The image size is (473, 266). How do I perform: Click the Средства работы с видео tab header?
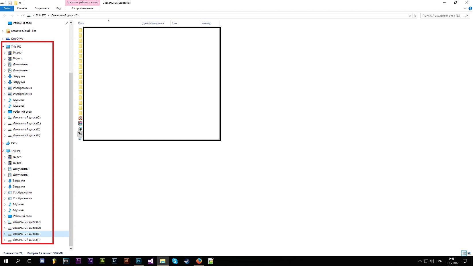[x=83, y=2]
